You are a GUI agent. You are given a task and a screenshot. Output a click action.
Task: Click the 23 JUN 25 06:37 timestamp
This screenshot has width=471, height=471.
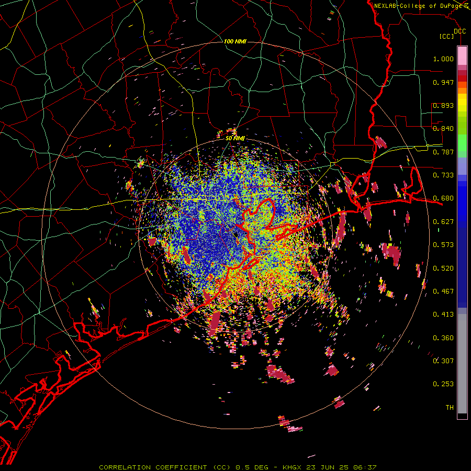coord(342,467)
